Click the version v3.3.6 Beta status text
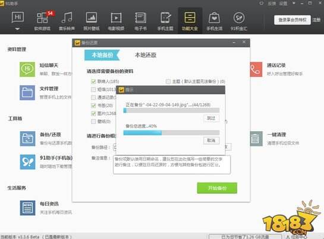Image resolution: width=324 pixels, height=239 pixels. pos(36,237)
